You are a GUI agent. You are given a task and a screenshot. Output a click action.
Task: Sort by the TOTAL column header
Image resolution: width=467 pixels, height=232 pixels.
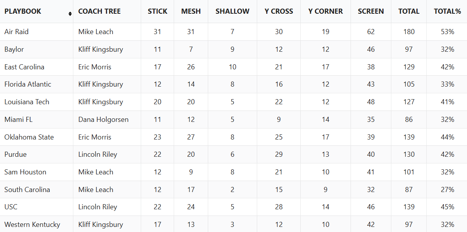point(409,12)
